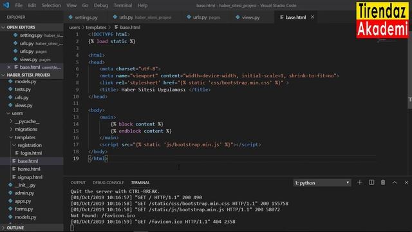The image size is (412, 232).
Task: Close the base.html editor tab
Action: click(312, 17)
